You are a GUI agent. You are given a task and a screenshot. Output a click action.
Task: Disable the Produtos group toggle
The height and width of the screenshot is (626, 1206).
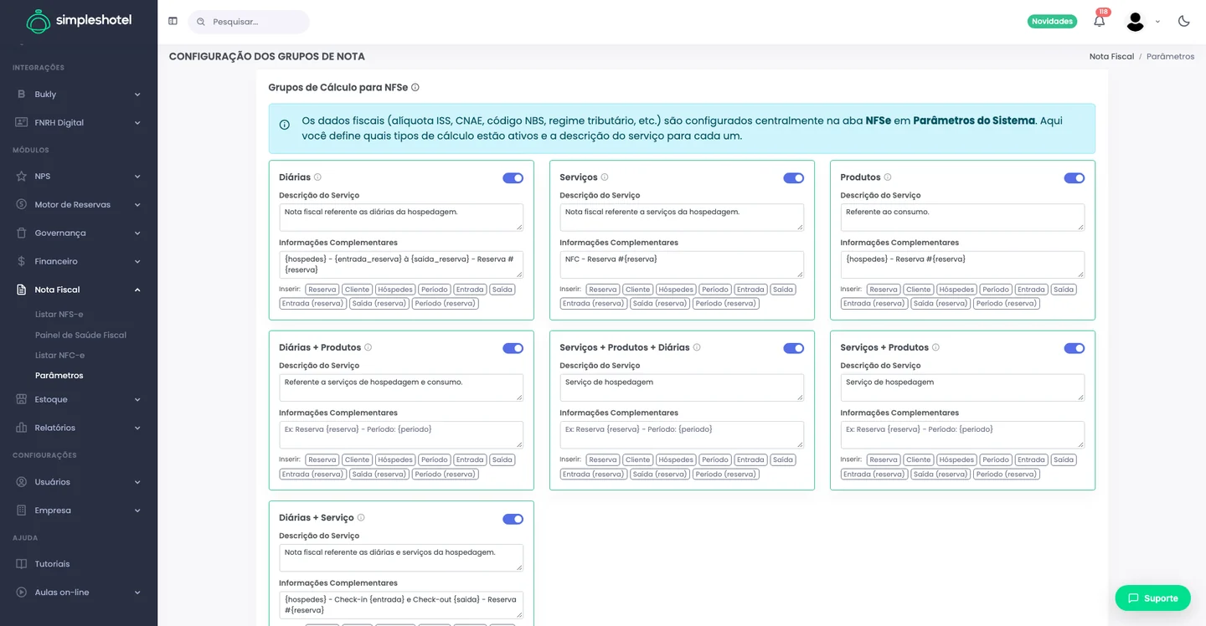tap(1074, 178)
